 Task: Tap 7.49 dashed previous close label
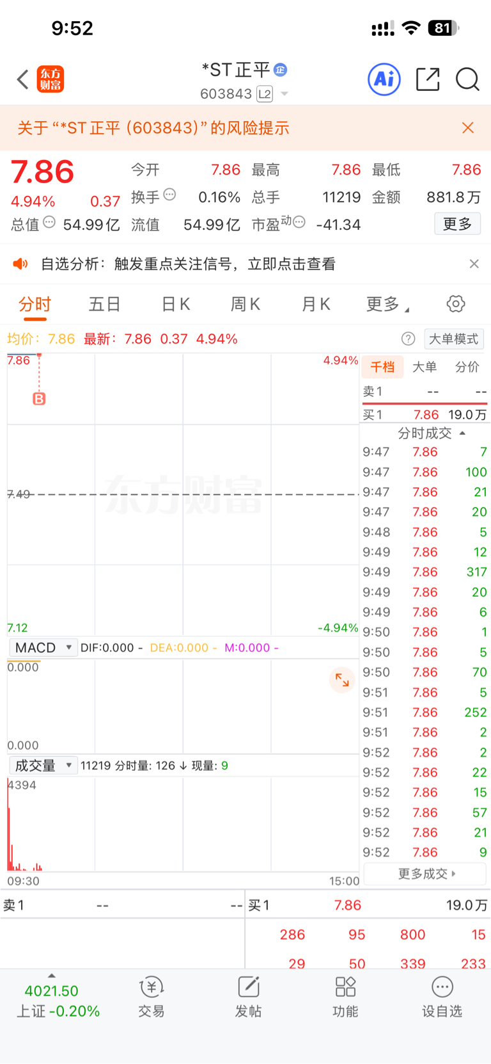coord(19,494)
